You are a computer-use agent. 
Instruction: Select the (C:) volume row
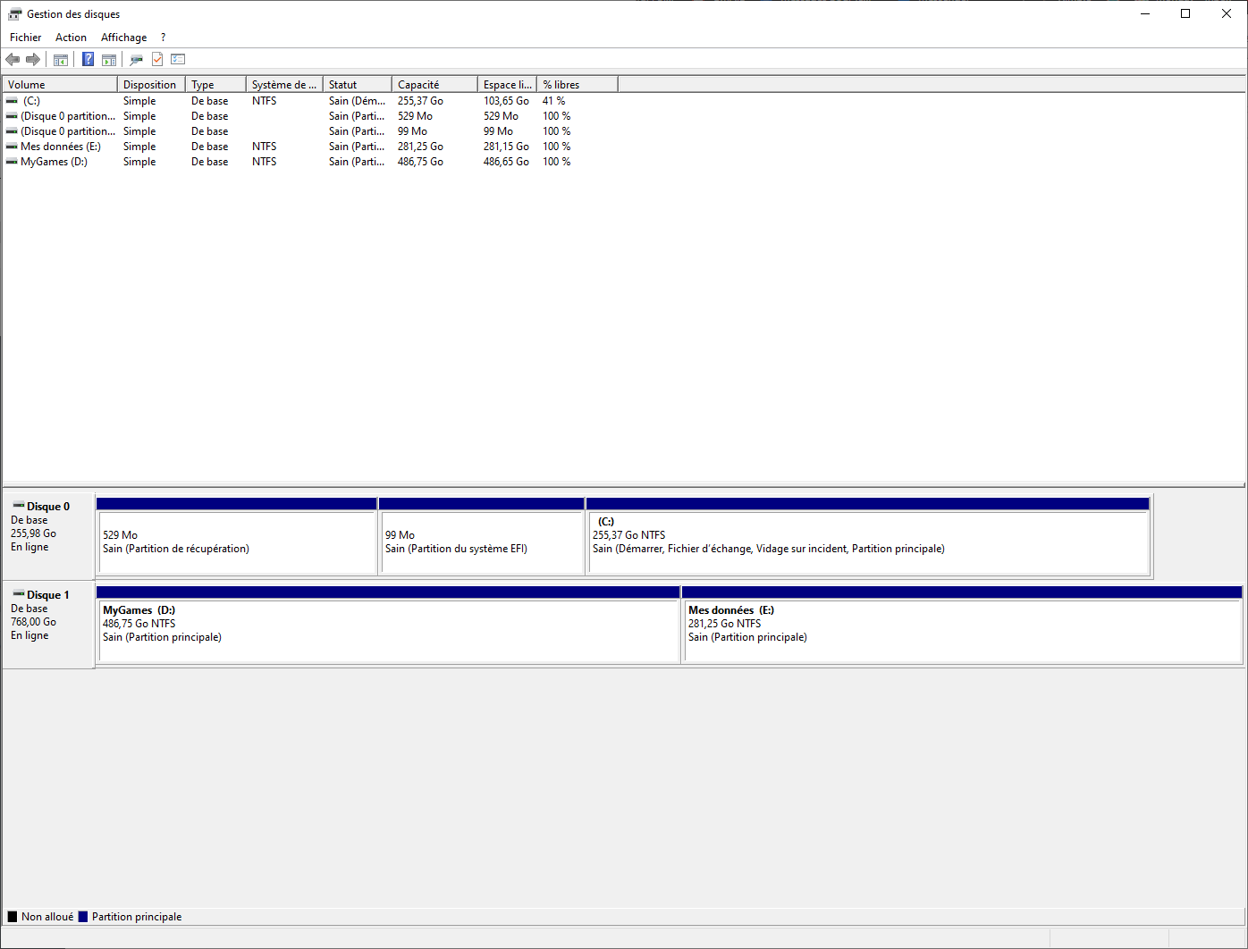pos(310,101)
